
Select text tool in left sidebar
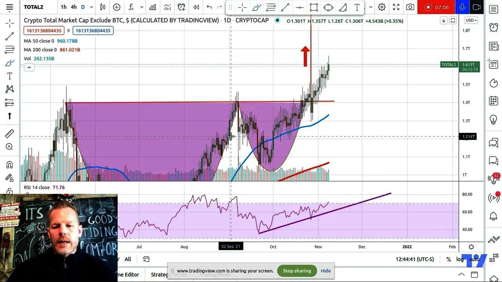click(10, 76)
